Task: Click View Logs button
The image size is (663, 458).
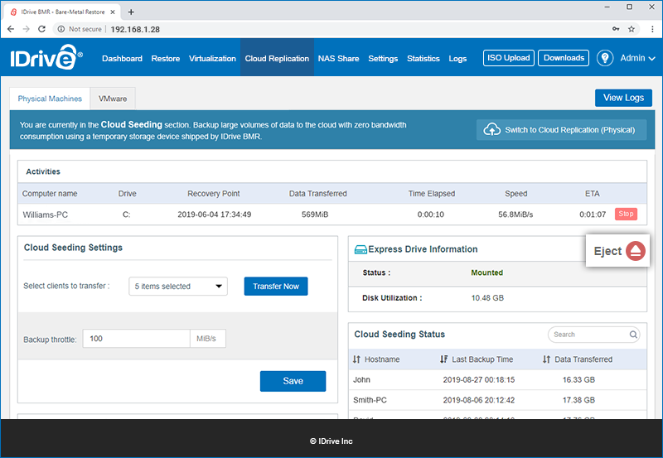Action: tap(623, 98)
